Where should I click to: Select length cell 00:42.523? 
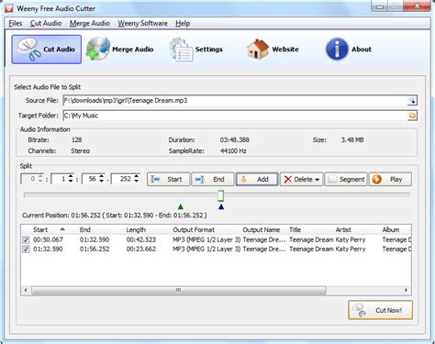click(141, 239)
